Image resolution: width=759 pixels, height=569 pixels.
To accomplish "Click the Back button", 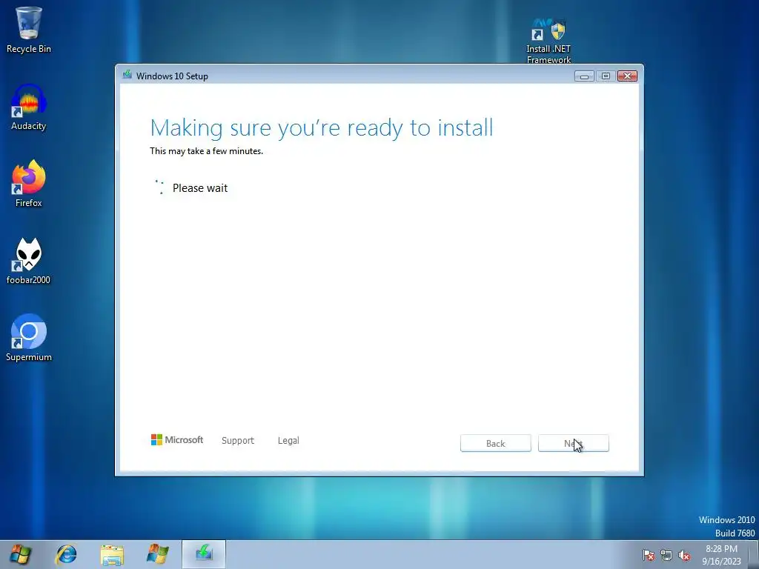I will (x=496, y=443).
